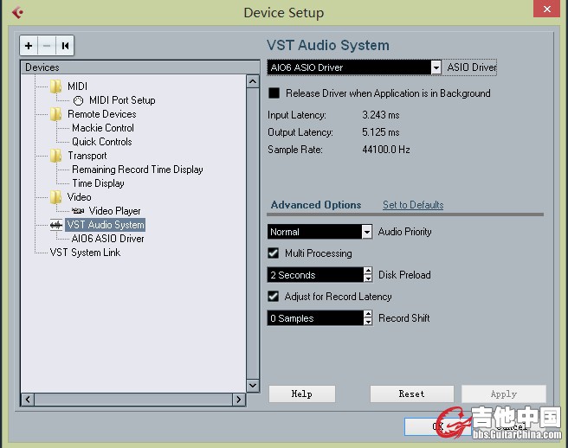Click device list scroll right arrow
Image resolution: width=568 pixels, height=448 pixels.
point(239,400)
